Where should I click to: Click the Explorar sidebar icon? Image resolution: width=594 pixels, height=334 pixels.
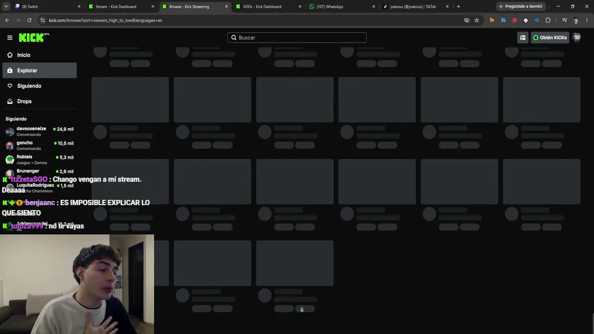10,71
